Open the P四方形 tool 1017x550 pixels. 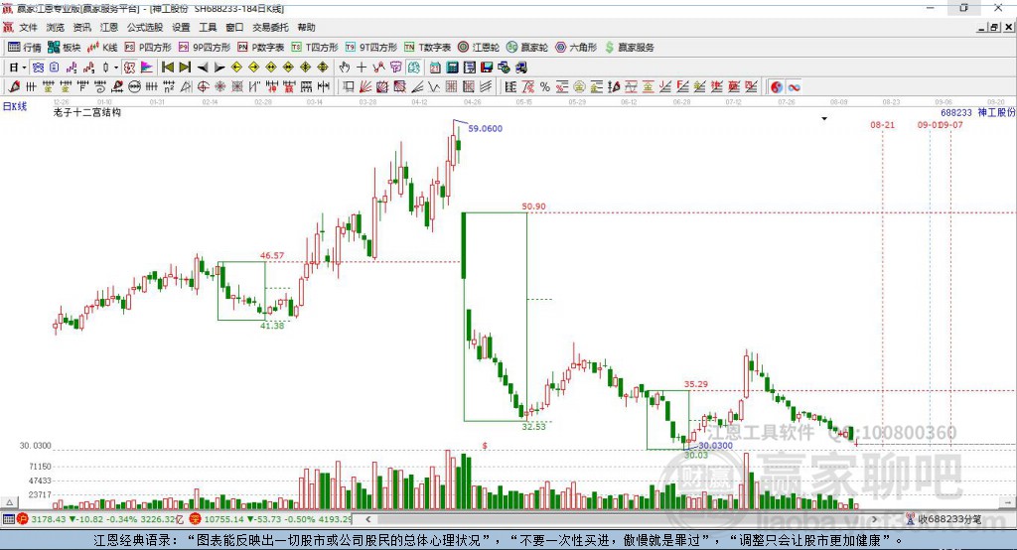(148, 48)
